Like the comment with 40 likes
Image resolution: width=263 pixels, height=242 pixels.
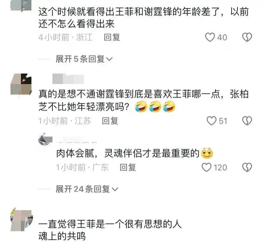click(210, 37)
